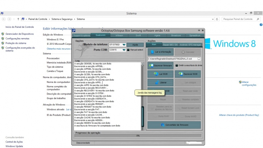The width and height of the screenshot is (263, 148).
Task: Open the recent locations dropdown arrow
Action: tap(14, 19)
